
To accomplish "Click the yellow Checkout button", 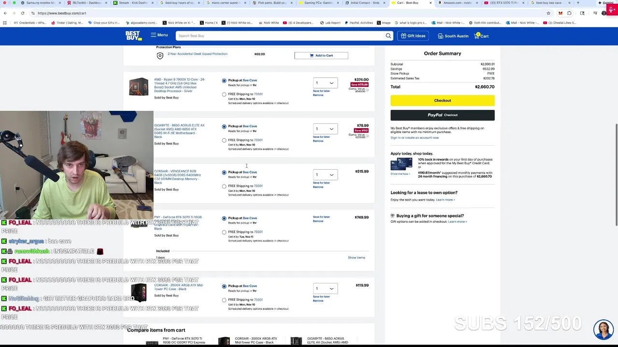I will [442, 100].
